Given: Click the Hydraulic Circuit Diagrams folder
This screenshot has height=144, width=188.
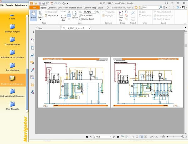Looking at the screenshot, I should point(13,92).
